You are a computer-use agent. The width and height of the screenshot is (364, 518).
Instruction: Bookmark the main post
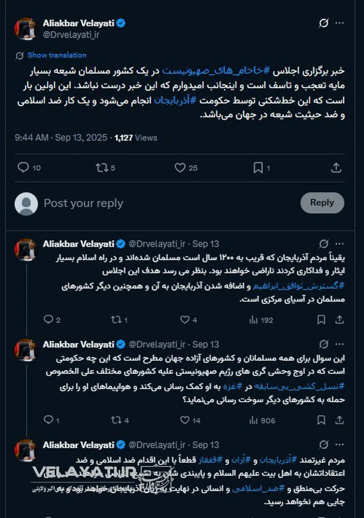[x=258, y=168]
